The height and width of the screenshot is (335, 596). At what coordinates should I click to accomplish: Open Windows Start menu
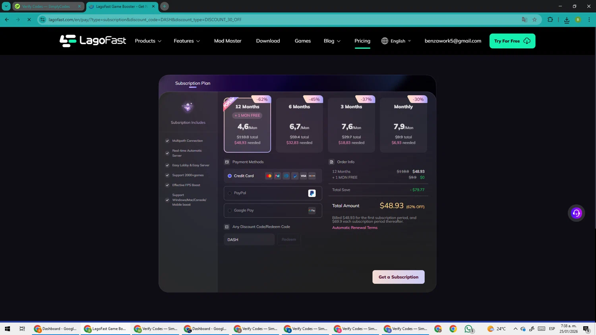[x=7, y=329]
